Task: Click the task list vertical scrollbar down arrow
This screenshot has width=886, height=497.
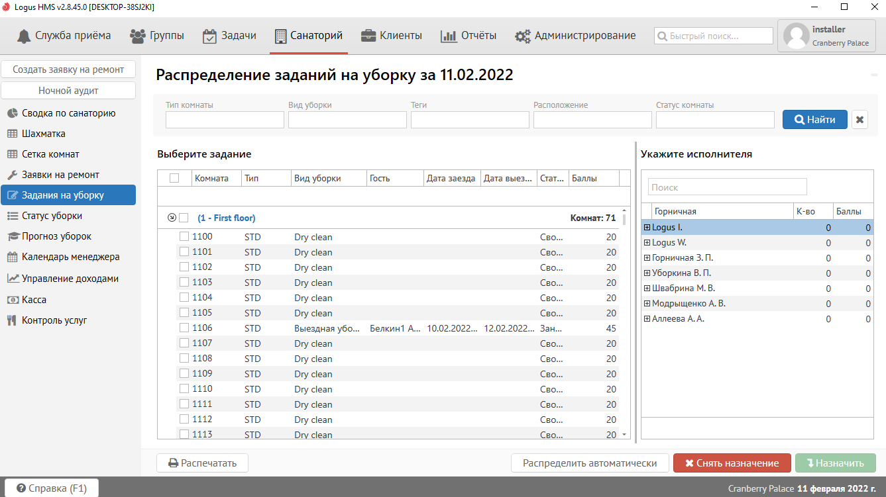Action: 624,434
